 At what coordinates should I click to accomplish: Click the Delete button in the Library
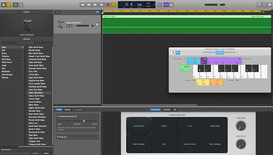[x=36, y=153]
